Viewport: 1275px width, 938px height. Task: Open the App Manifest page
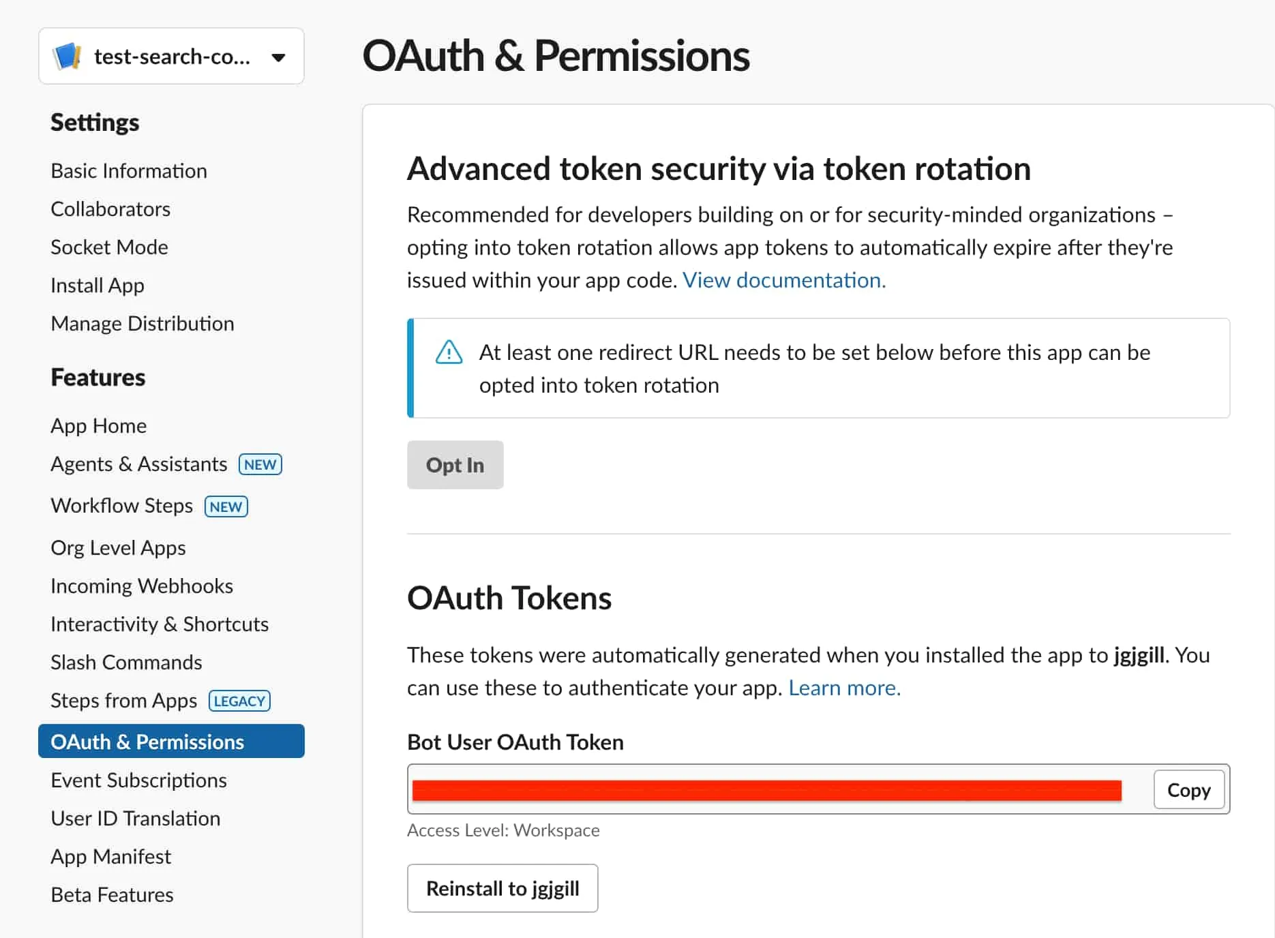(x=111, y=856)
